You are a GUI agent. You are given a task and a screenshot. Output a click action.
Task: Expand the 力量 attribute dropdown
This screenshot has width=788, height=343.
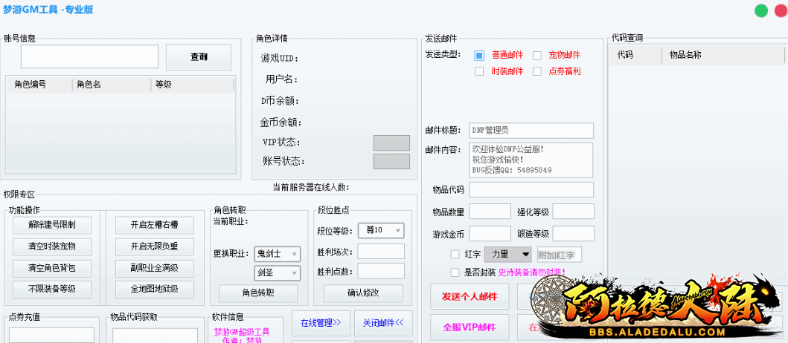507,254
